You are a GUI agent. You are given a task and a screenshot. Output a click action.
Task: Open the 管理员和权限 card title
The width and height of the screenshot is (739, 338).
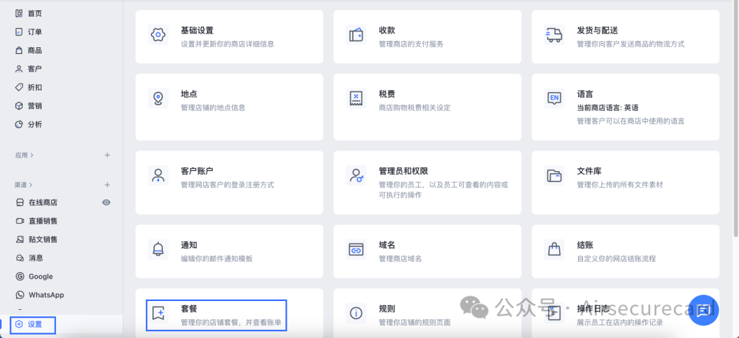404,170
